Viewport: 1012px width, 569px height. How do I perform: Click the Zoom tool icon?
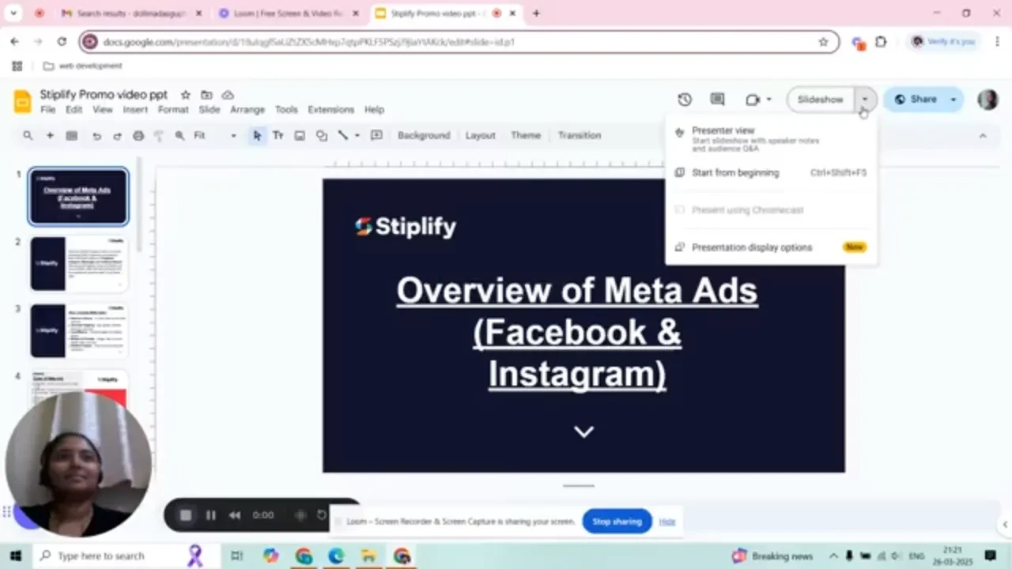tap(179, 136)
